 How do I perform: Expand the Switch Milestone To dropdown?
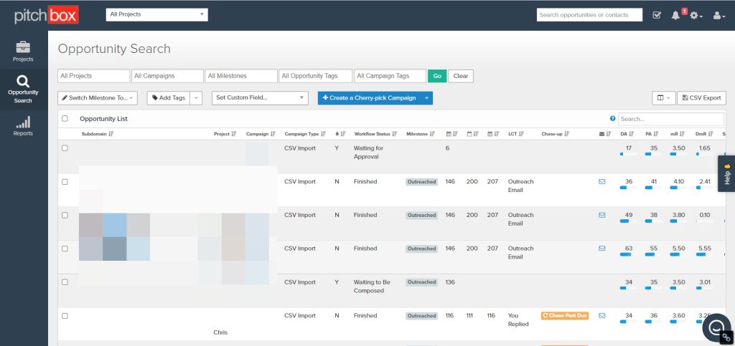click(98, 97)
